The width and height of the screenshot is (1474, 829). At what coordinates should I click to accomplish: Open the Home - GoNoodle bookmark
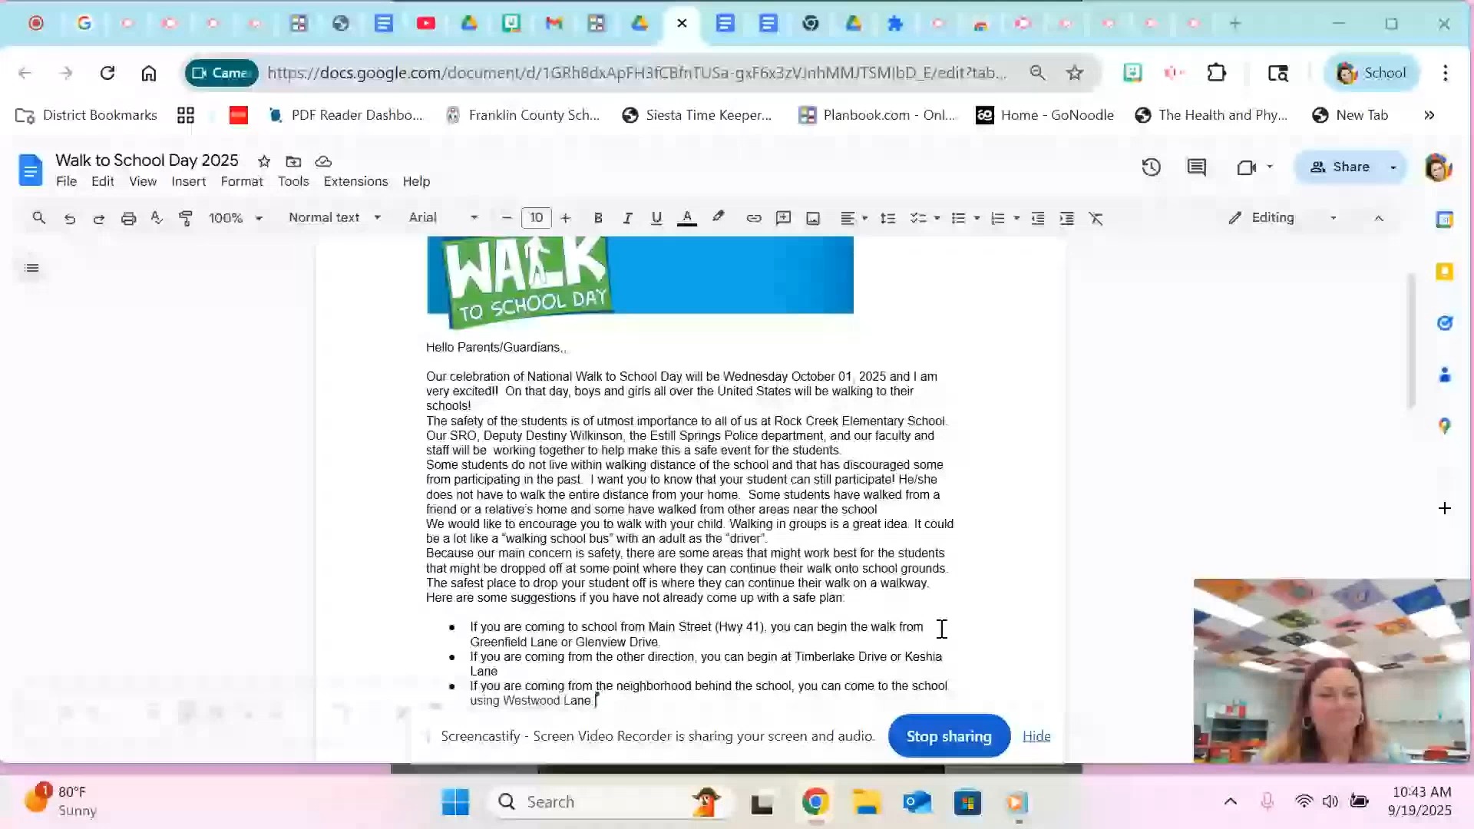1045,115
